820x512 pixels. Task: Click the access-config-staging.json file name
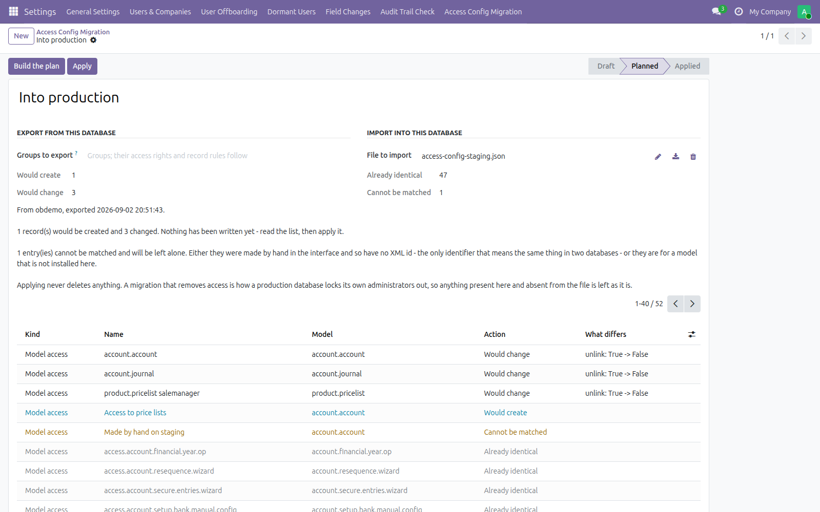pos(463,156)
